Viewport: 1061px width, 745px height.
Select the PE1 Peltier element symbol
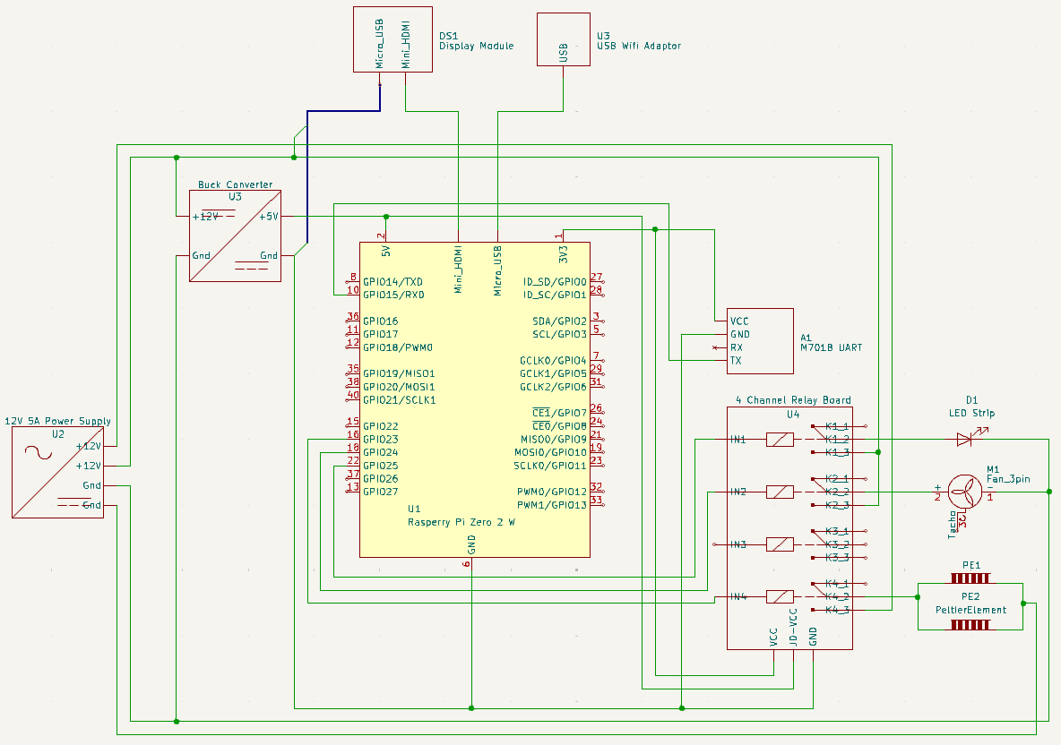pyautogui.click(x=970, y=578)
